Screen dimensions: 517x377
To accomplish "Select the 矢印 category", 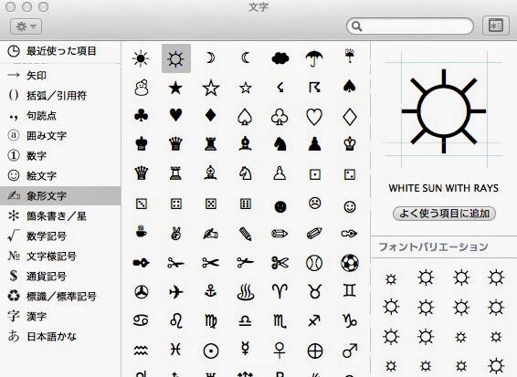I will pyautogui.click(x=60, y=76).
